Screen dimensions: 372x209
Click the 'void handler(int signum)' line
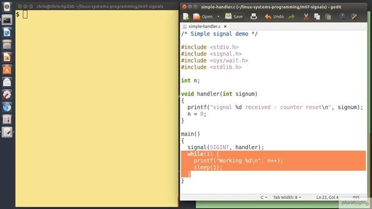(x=219, y=94)
